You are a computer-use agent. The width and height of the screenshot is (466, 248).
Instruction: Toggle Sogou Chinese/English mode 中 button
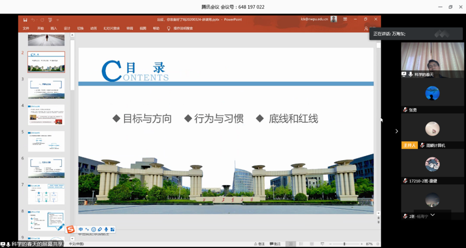coord(81,230)
